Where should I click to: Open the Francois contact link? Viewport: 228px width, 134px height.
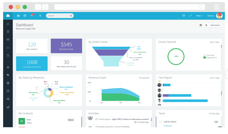[168, 126]
